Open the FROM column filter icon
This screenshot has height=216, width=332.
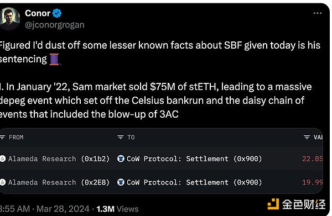click(x=2, y=138)
